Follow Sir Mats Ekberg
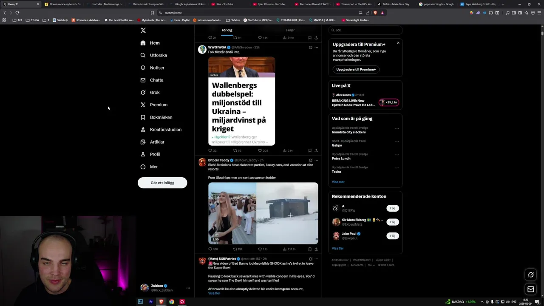This screenshot has height=306, width=544. click(x=393, y=222)
